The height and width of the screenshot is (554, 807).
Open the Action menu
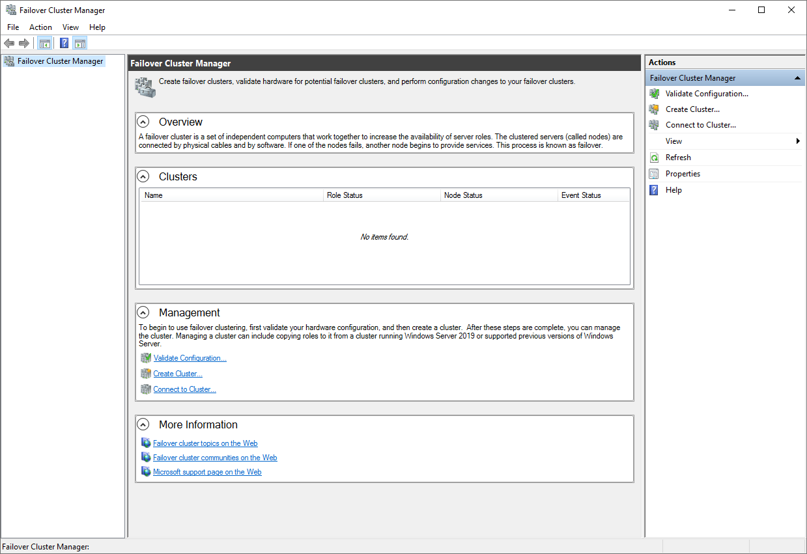pyautogui.click(x=40, y=27)
